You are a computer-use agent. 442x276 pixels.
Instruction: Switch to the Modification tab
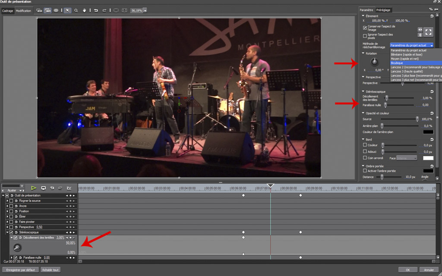pyautogui.click(x=23, y=11)
